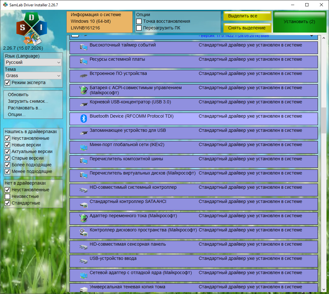329x294 pixels.
Task: Click the SDI logo image
Action: [x=32, y=29]
